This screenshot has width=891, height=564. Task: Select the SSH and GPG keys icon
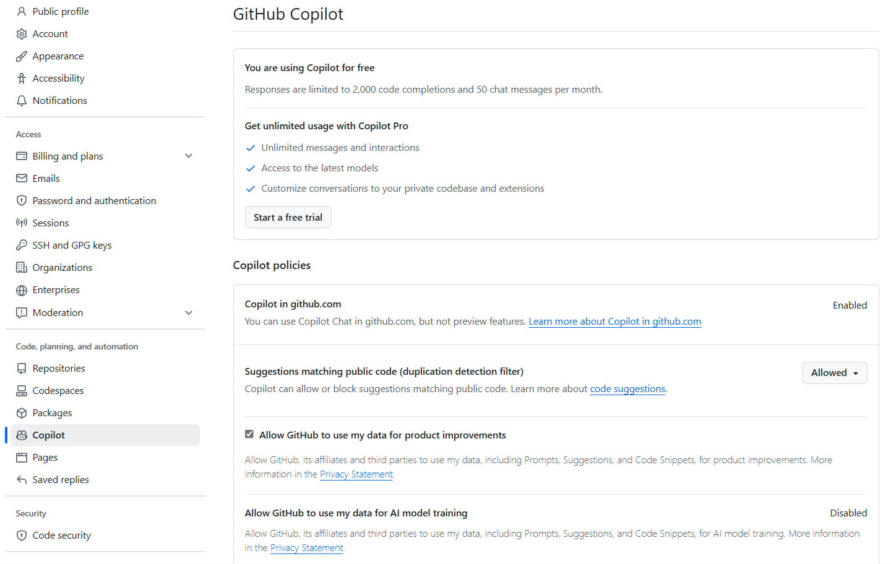pos(22,245)
